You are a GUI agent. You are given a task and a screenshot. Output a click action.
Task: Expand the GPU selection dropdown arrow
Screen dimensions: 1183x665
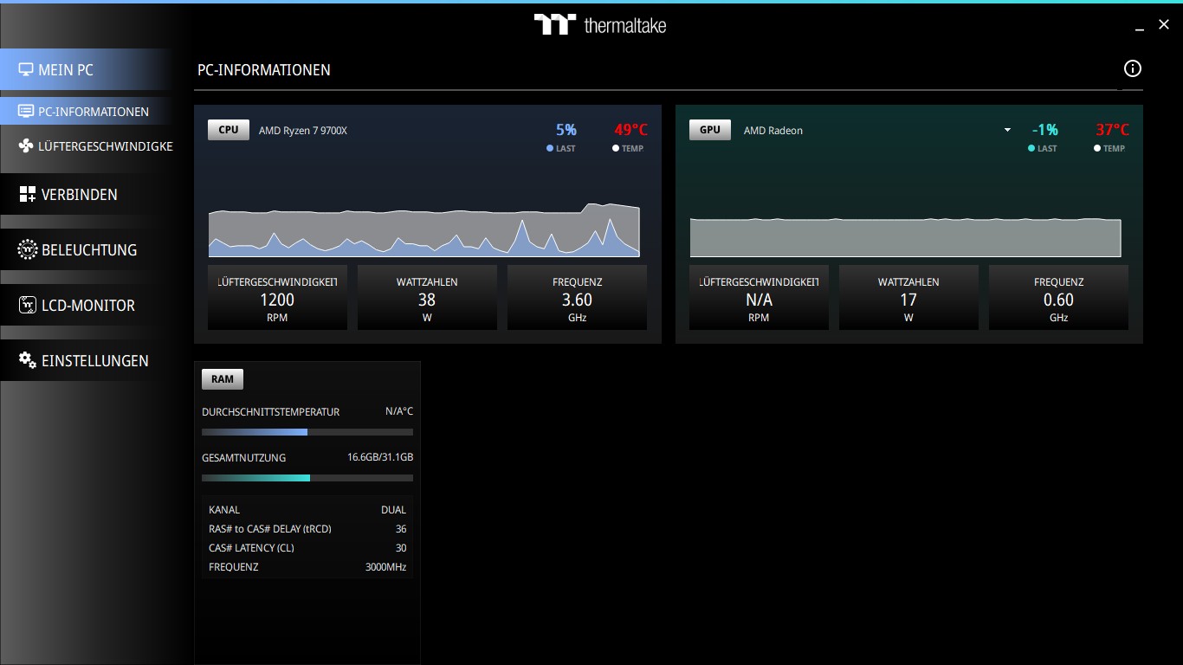[1007, 131]
